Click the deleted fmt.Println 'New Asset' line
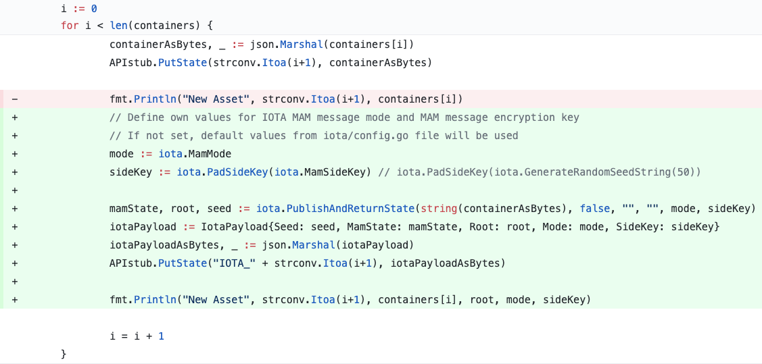 click(286, 99)
